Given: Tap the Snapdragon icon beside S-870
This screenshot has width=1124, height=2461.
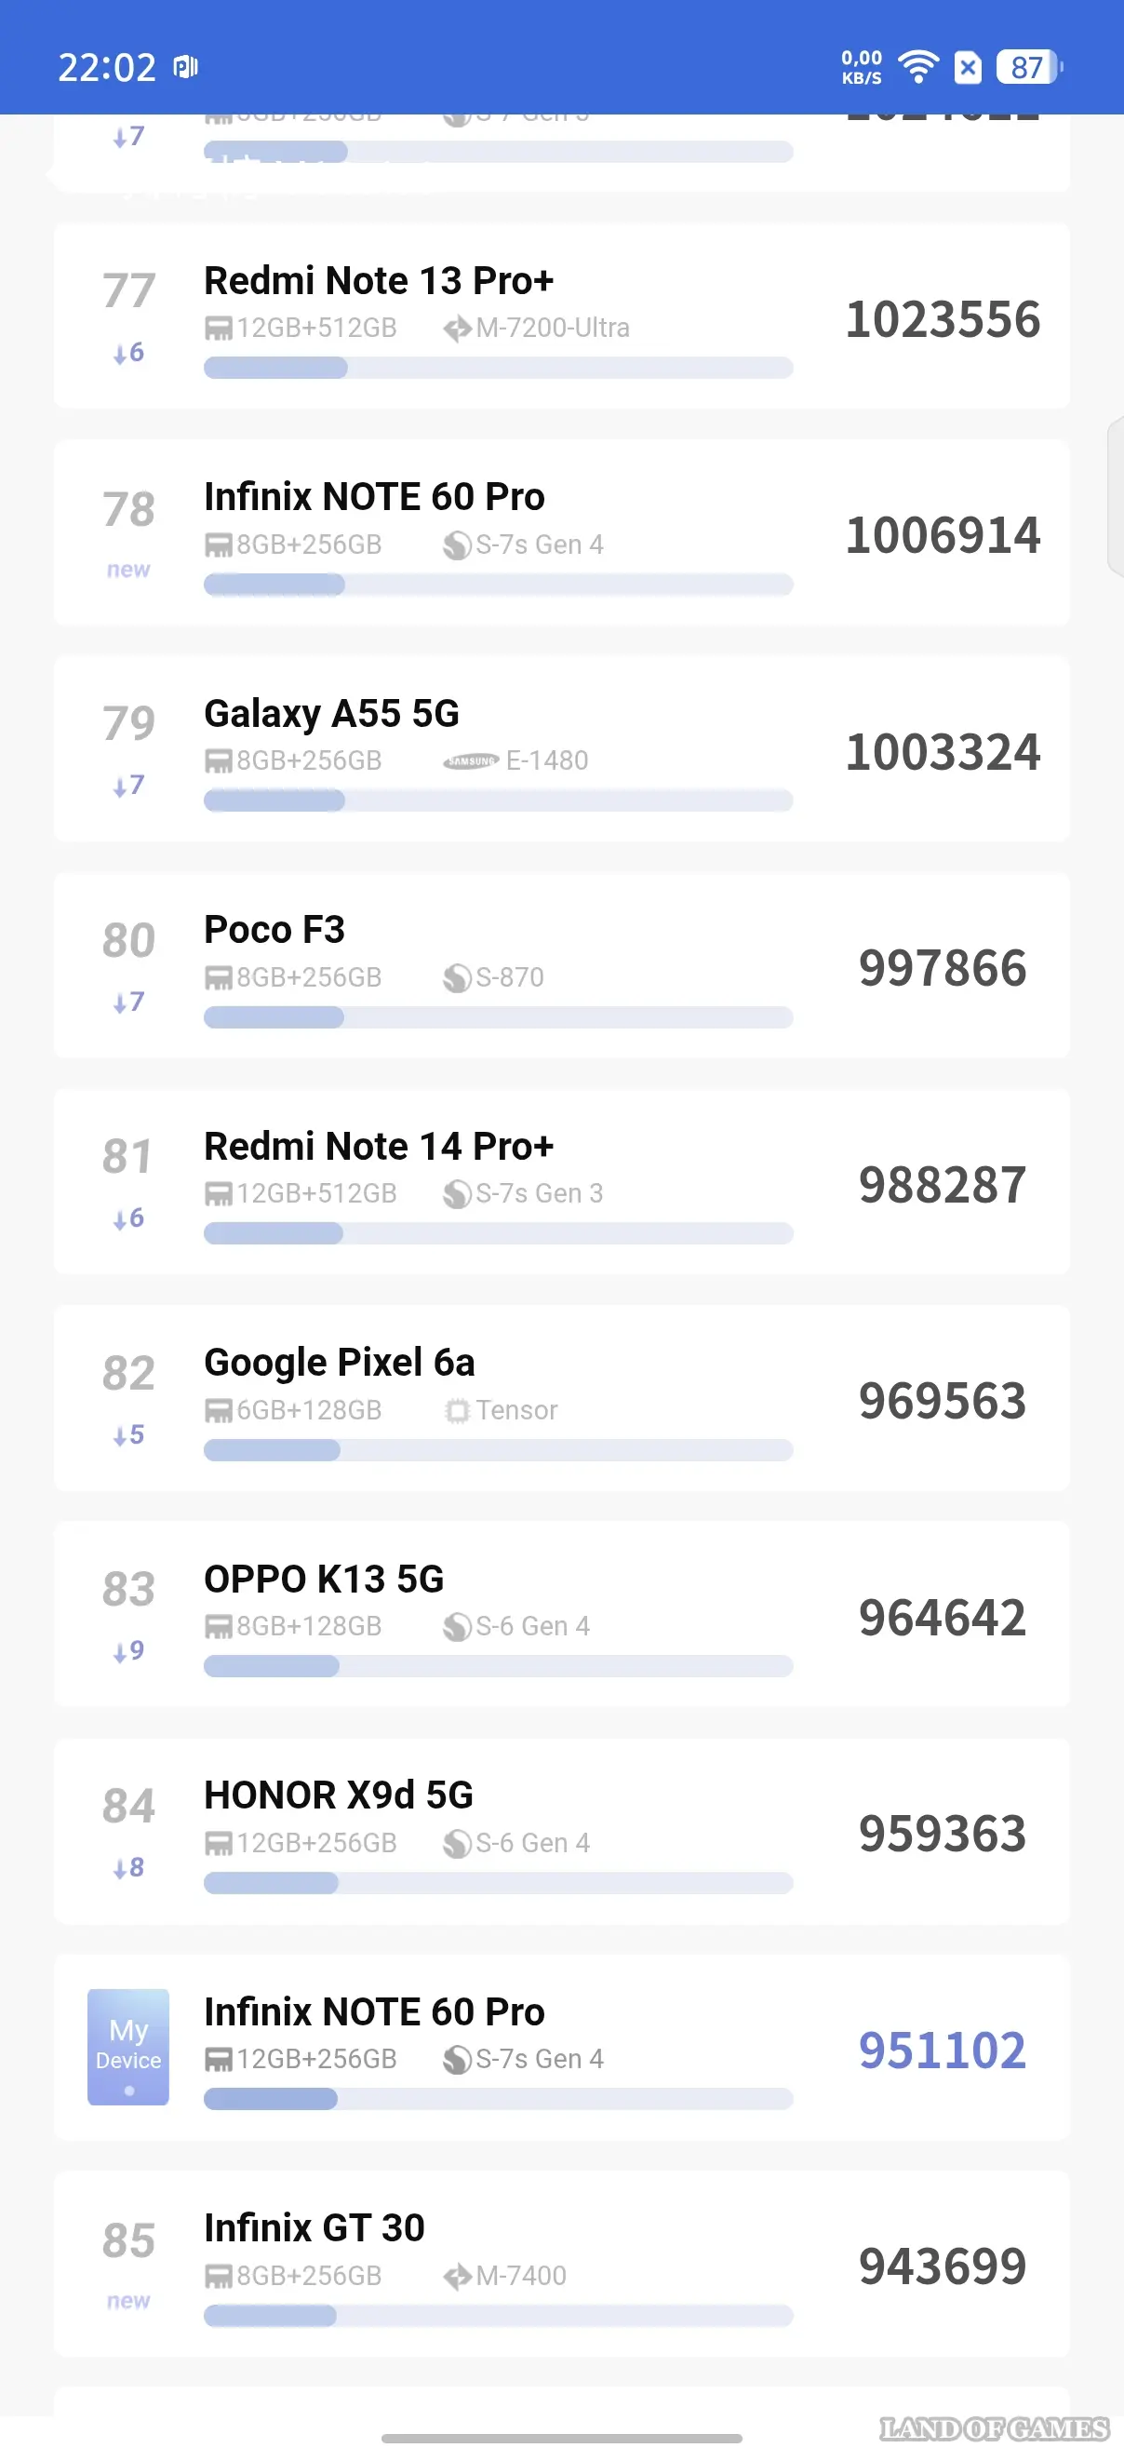Looking at the screenshot, I should 458,977.
